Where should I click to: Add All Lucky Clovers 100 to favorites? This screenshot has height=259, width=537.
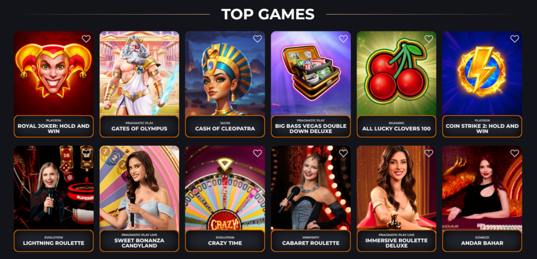click(429, 39)
